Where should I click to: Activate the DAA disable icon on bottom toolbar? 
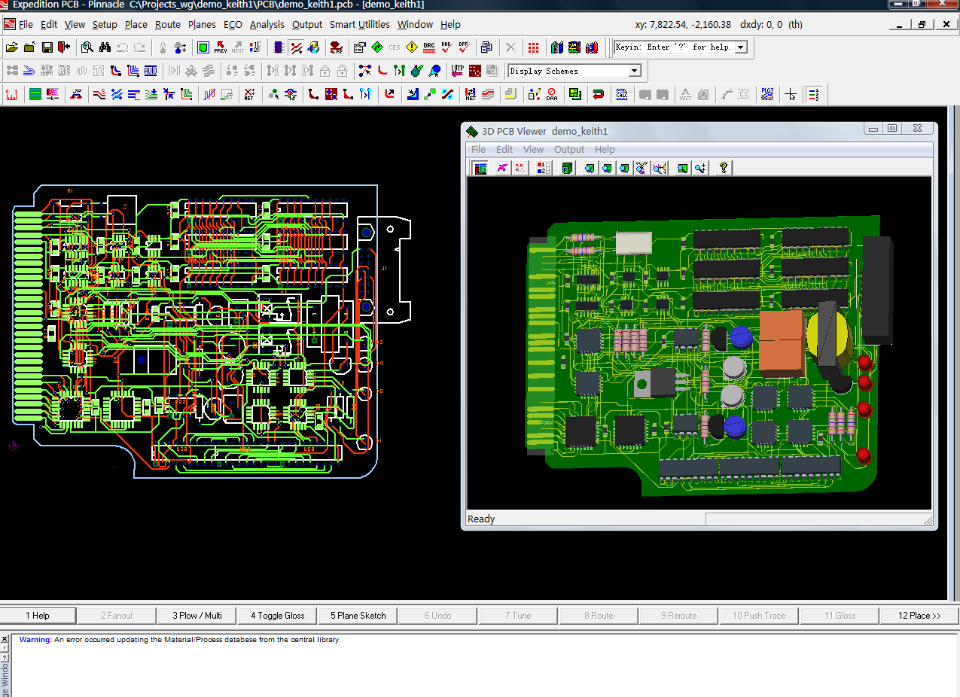coord(550,95)
